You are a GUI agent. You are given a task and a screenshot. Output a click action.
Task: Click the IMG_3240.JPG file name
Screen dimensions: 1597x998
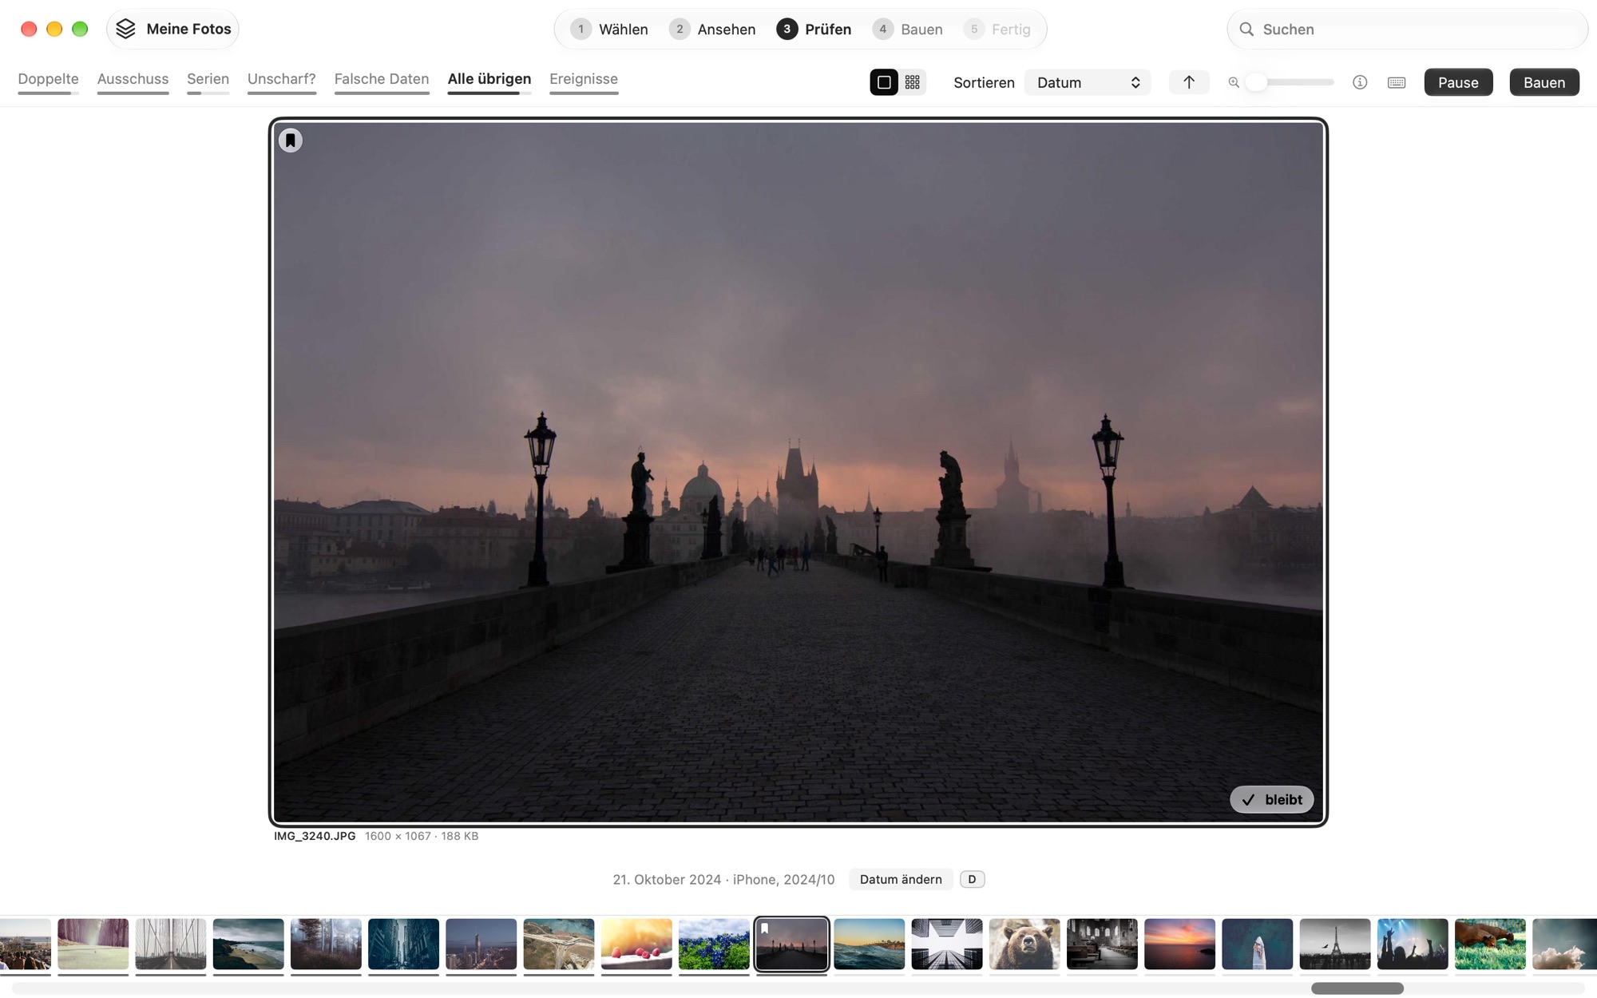(315, 836)
